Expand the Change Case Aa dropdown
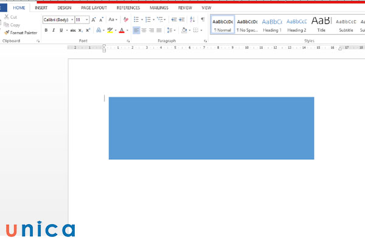The height and width of the screenshot is (243, 365). [x=113, y=19]
